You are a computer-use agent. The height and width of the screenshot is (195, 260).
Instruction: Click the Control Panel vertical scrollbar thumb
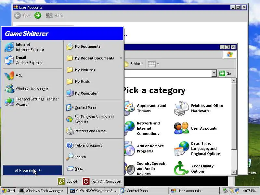[234, 116]
